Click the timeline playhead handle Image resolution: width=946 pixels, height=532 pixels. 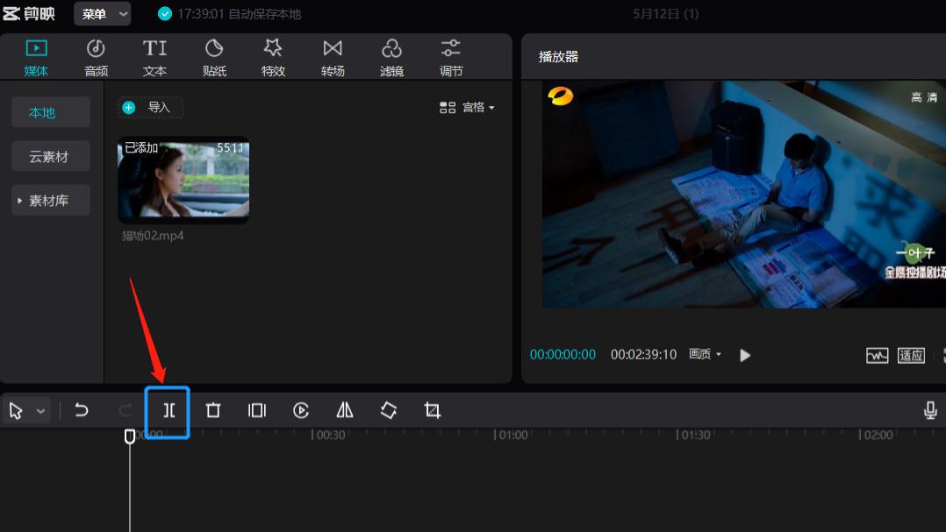130,436
